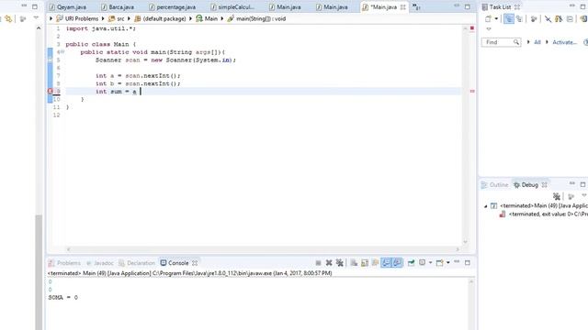
Task: Click the editor horizontal scrollbar
Action: click(263, 249)
